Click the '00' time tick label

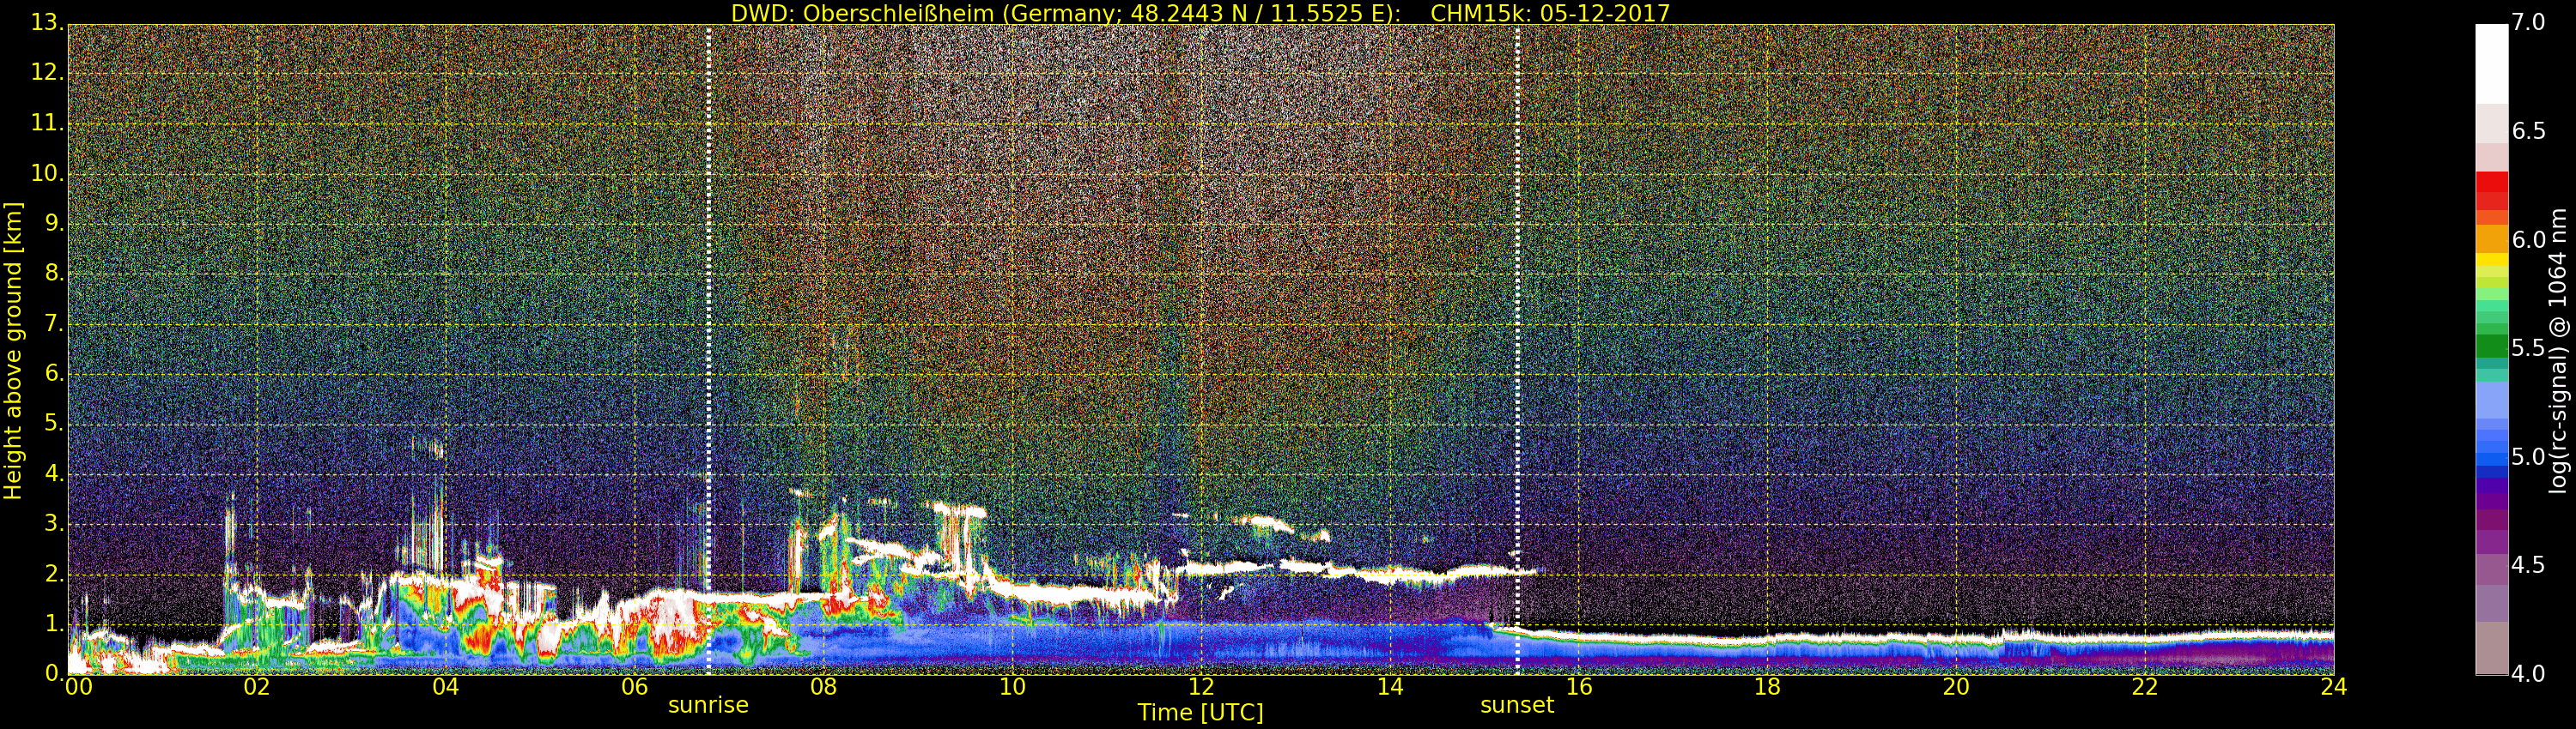point(78,687)
